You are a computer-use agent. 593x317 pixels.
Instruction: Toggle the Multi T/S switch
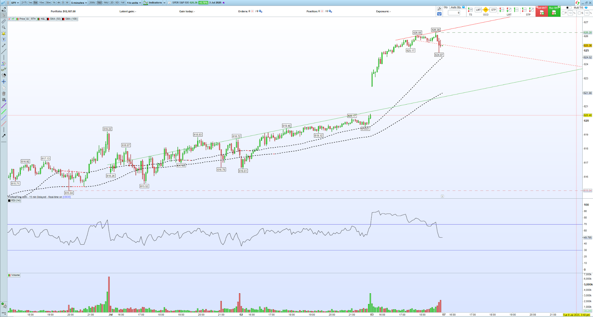[x=568, y=8]
